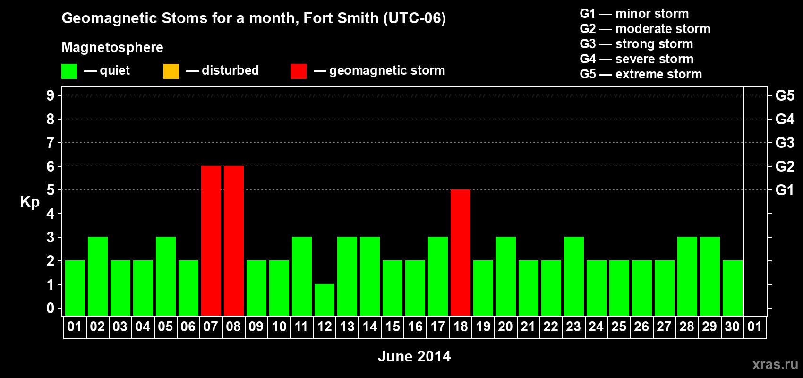The image size is (803, 378).
Task: Click the red geomagnetic storm legend swatch
Action: click(x=299, y=71)
